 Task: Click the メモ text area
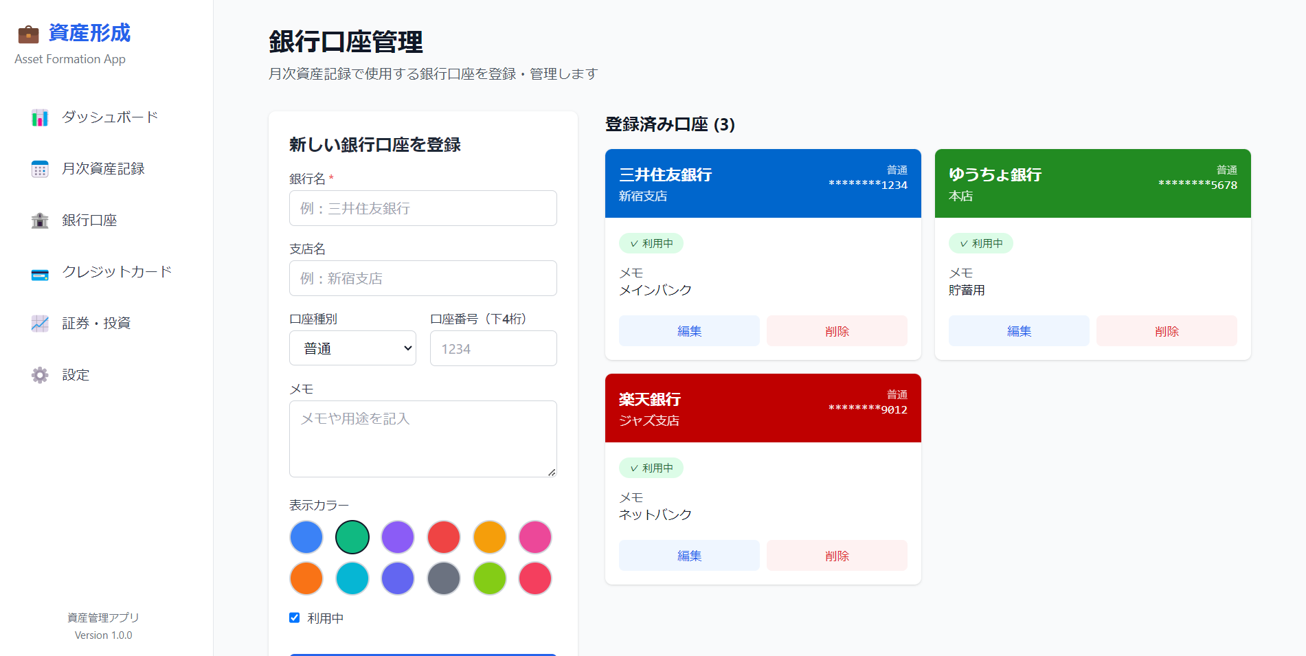point(423,438)
